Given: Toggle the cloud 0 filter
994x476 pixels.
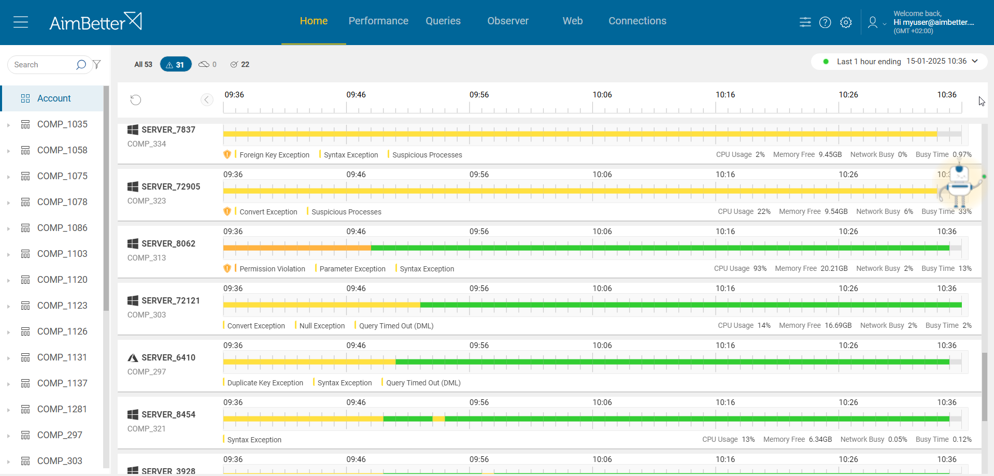Looking at the screenshot, I should coord(208,64).
